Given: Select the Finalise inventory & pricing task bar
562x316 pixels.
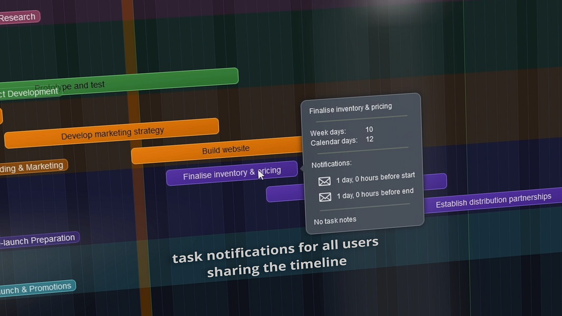Looking at the screenshot, I should tap(232, 173).
